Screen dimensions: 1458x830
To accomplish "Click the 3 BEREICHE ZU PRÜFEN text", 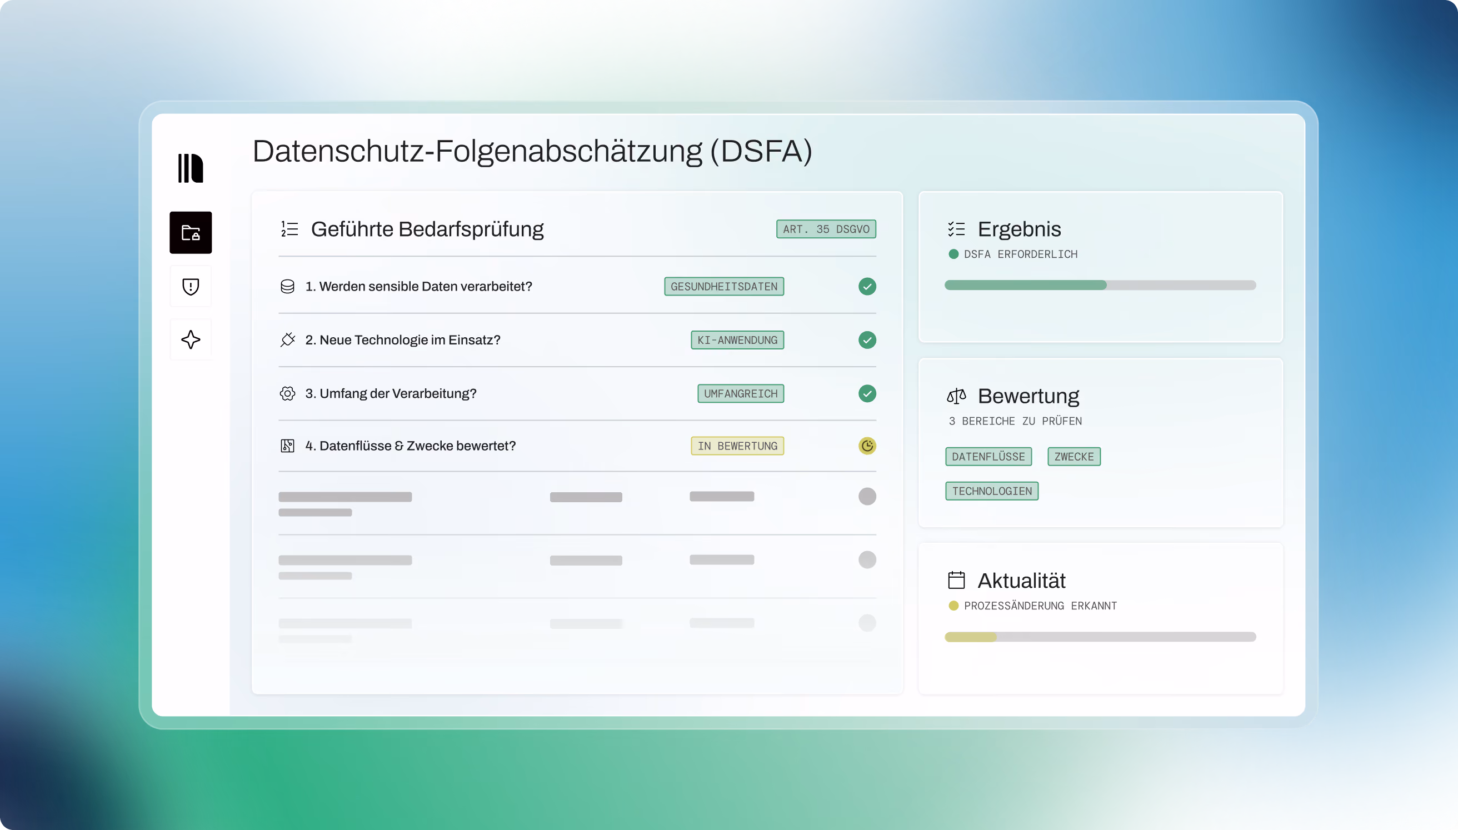I will coord(1015,421).
